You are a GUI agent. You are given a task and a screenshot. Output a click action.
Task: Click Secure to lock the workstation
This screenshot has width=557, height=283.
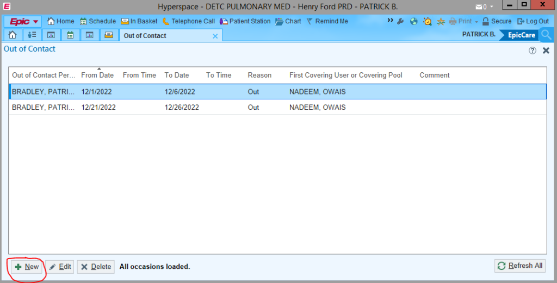pyautogui.click(x=497, y=21)
